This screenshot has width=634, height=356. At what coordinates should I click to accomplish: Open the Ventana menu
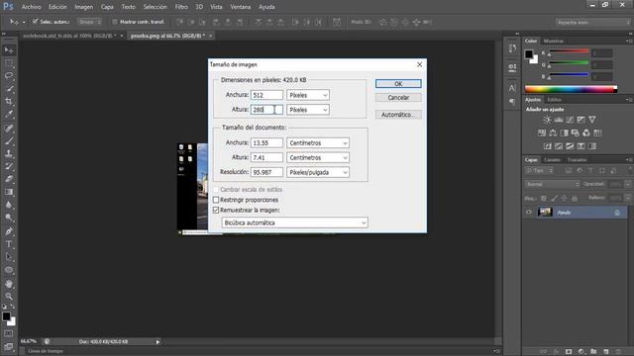[240, 7]
